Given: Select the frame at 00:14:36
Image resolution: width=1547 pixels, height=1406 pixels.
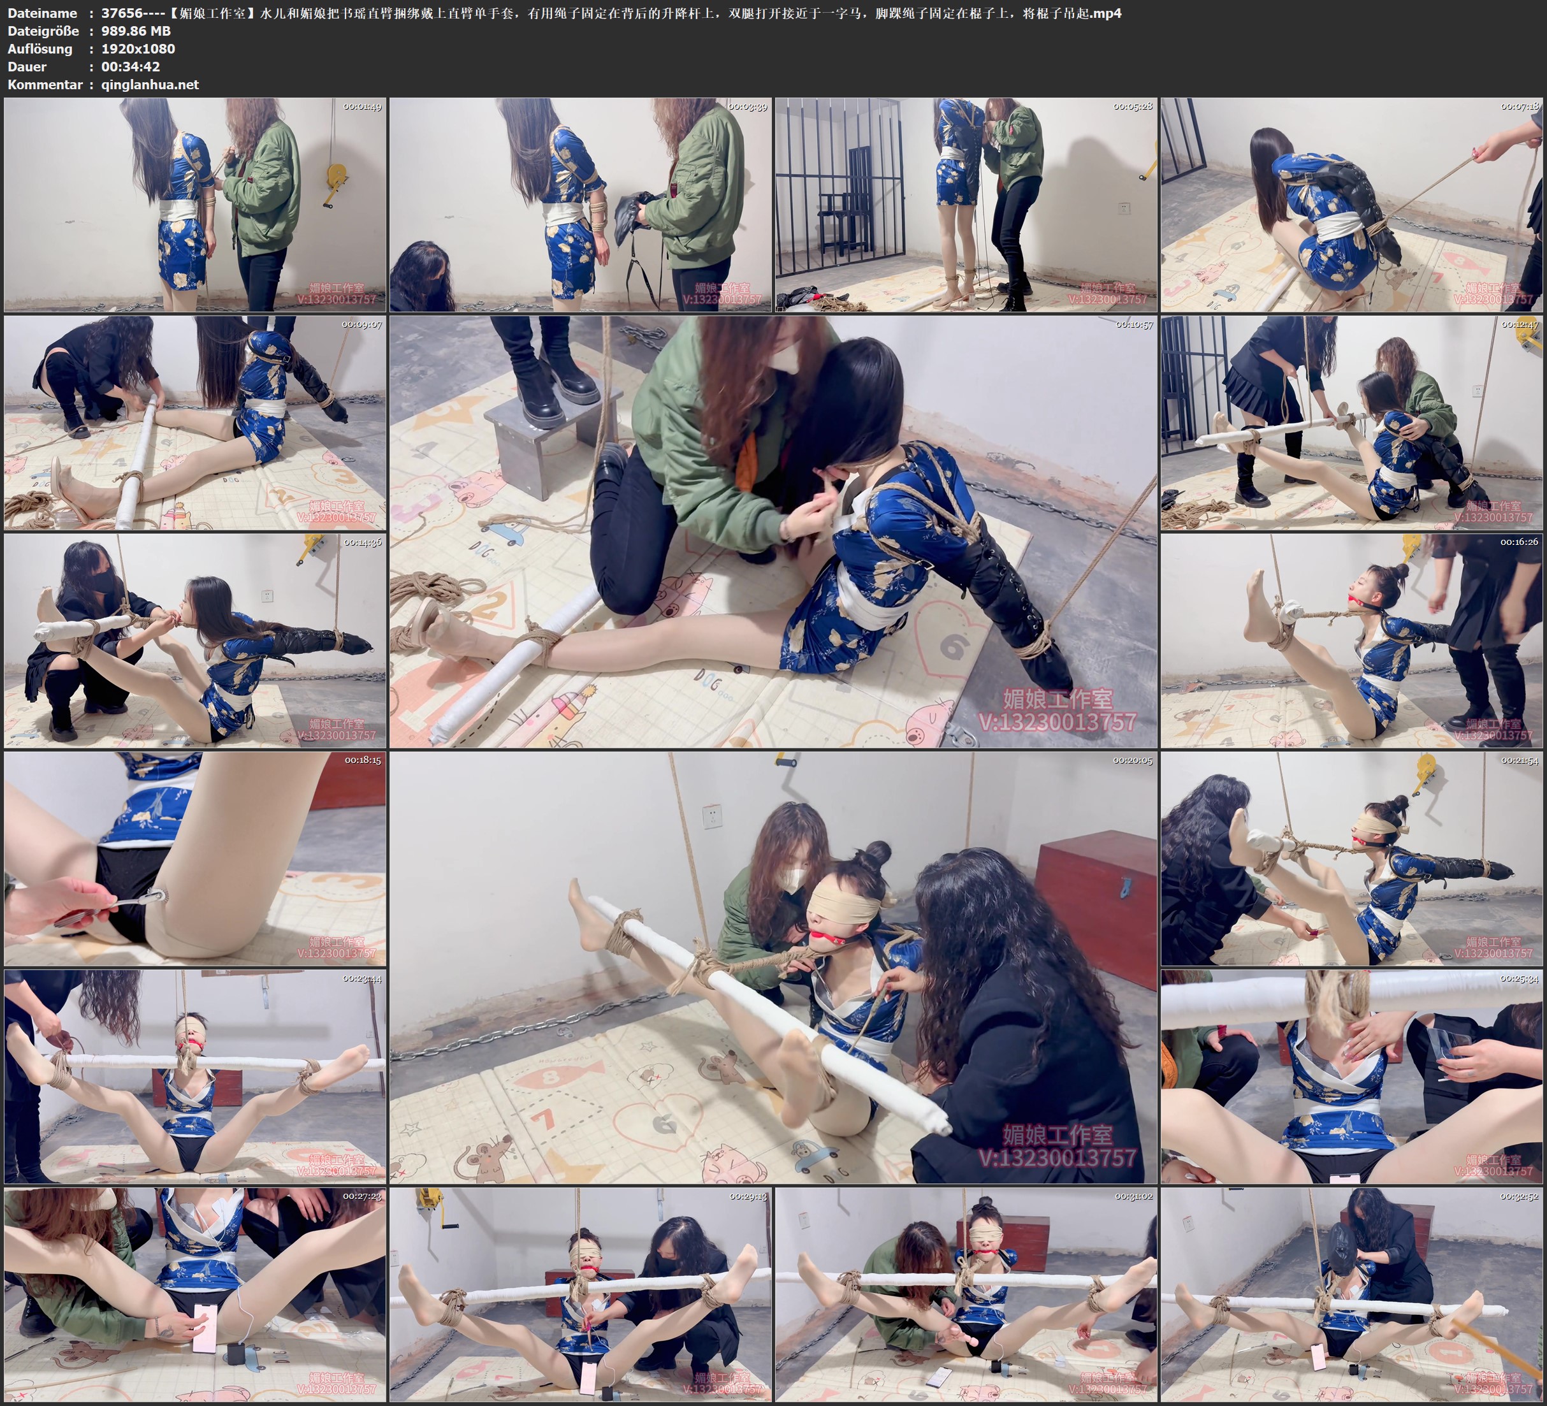Looking at the screenshot, I should point(195,640).
